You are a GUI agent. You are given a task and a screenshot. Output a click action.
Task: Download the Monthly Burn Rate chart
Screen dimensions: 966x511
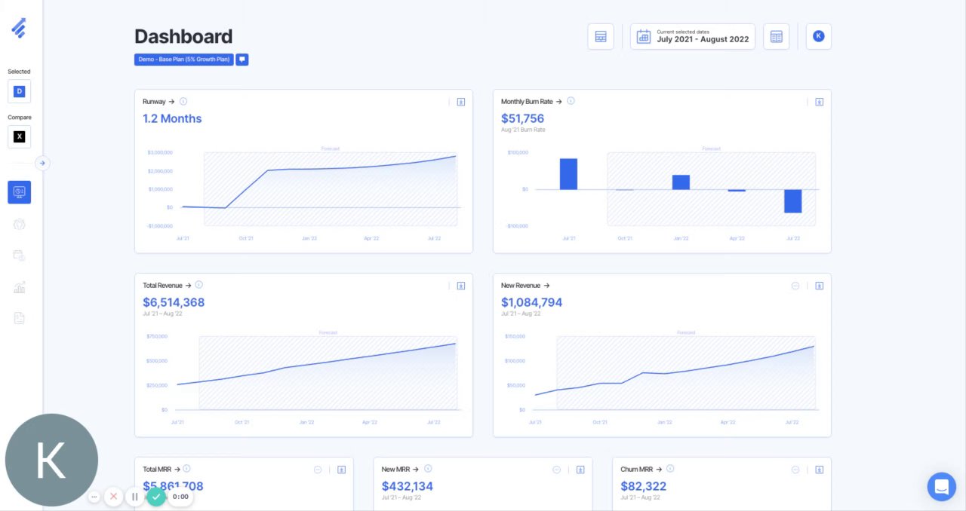coord(819,102)
